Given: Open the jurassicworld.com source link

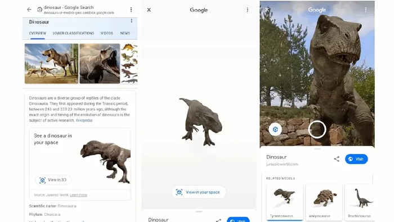Looking at the screenshot, I should 282,164.
